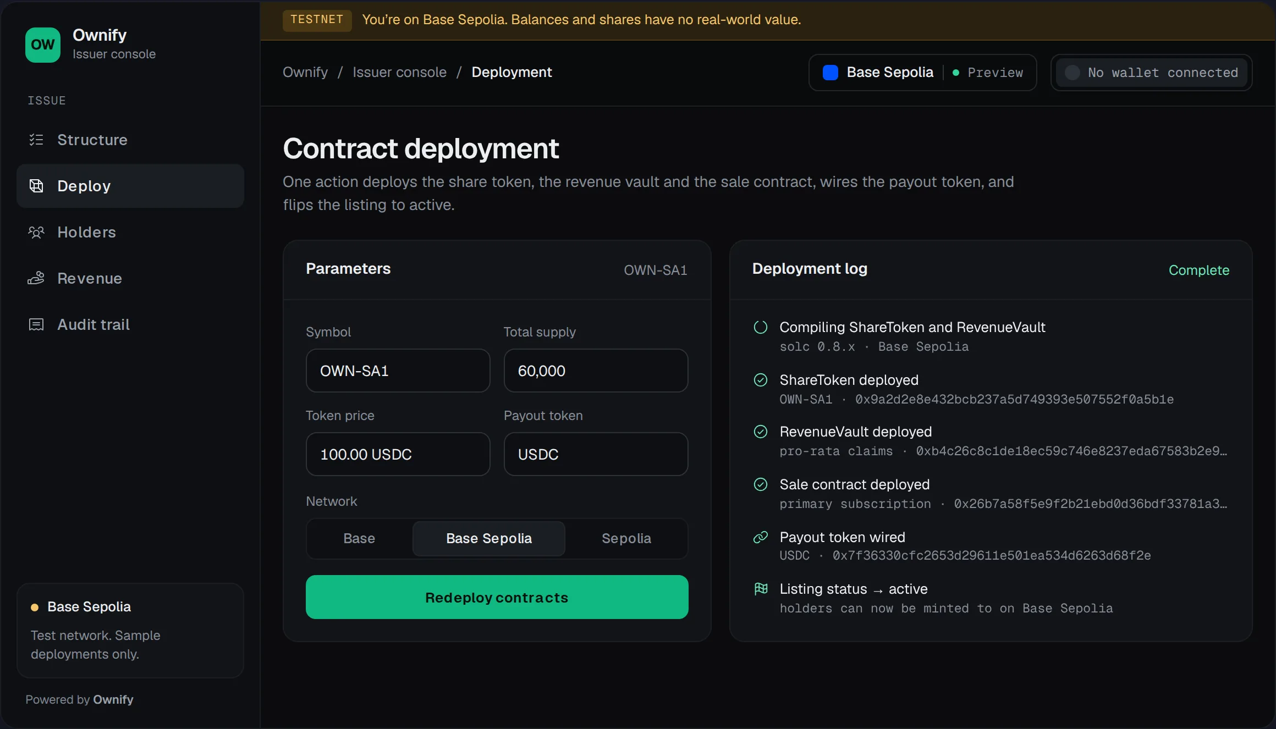1276x729 pixels.
Task: Click the checkmark icon beside ShareToken deployed
Action: 761,380
